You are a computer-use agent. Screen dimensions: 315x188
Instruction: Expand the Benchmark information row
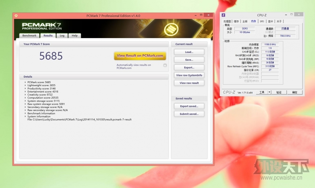[25, 113]
